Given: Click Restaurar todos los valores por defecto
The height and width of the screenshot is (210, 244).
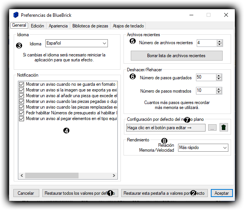Looking at the screenshot, I should point(80,193).
